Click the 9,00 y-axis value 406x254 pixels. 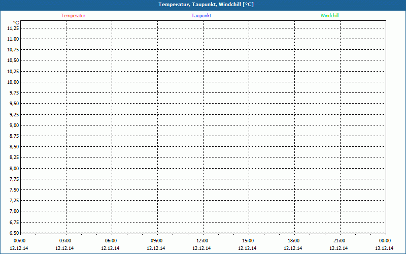coord(14,125)
